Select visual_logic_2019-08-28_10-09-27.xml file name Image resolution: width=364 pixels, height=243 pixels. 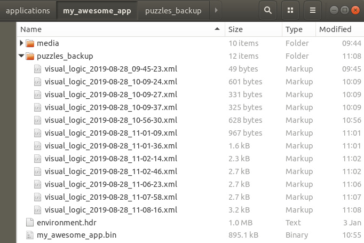[x=111, y=95]
